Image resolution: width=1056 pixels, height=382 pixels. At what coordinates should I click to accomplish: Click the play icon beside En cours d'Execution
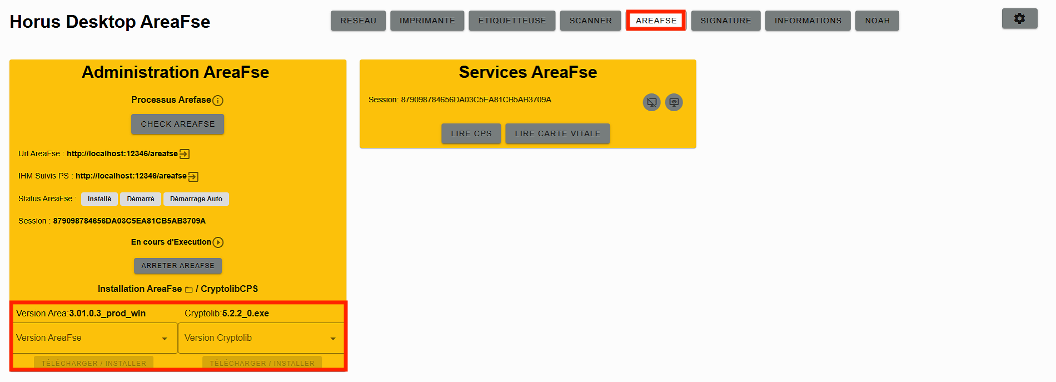[x=218, y=242]
